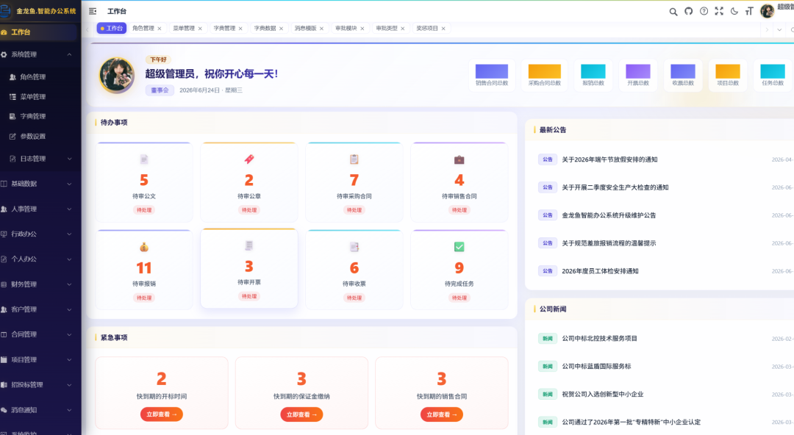Click the 金龙鱼 system logo

click(5, 10)
